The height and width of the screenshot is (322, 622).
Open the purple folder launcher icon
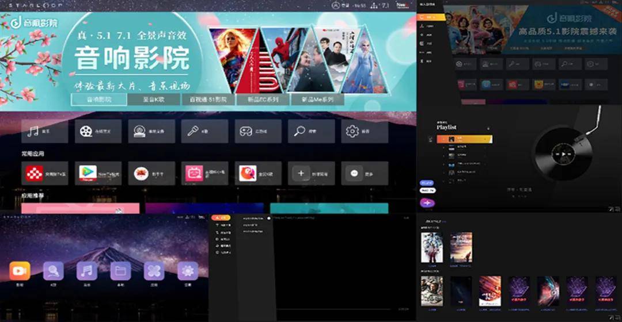click(x=120, y=271)
